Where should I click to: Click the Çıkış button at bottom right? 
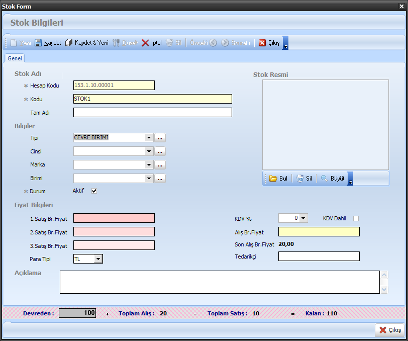click(x=389, y=330)
